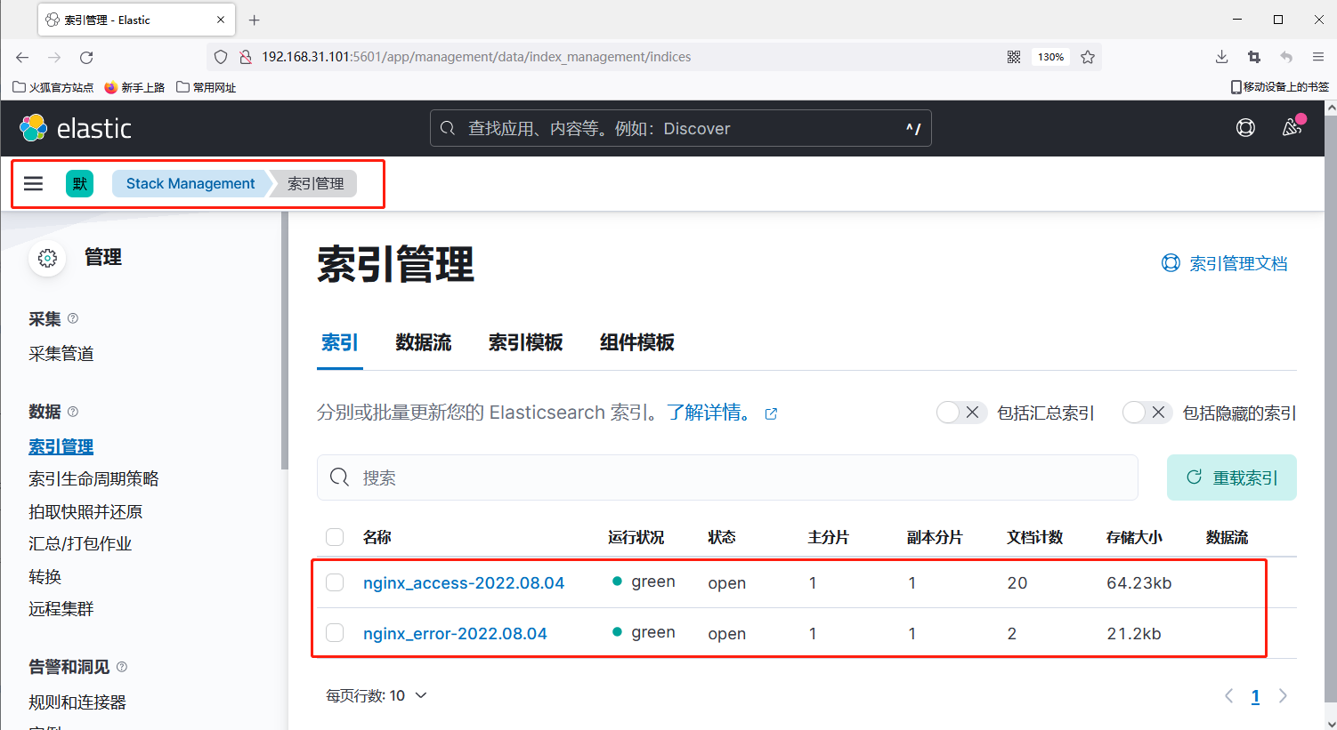Open the help menu lifebuoy icon
The image size is (1337, 730).
tap(1245, 128)
